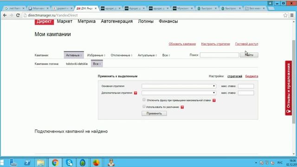Open the Директ section
This screenshot has width=297, height=167.
44,21
